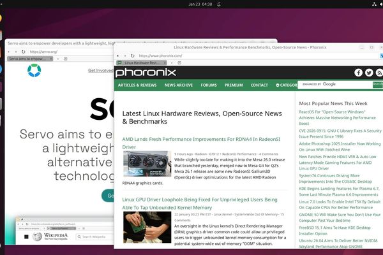Open a new tab in the Phoronix window

click(172, 62)
